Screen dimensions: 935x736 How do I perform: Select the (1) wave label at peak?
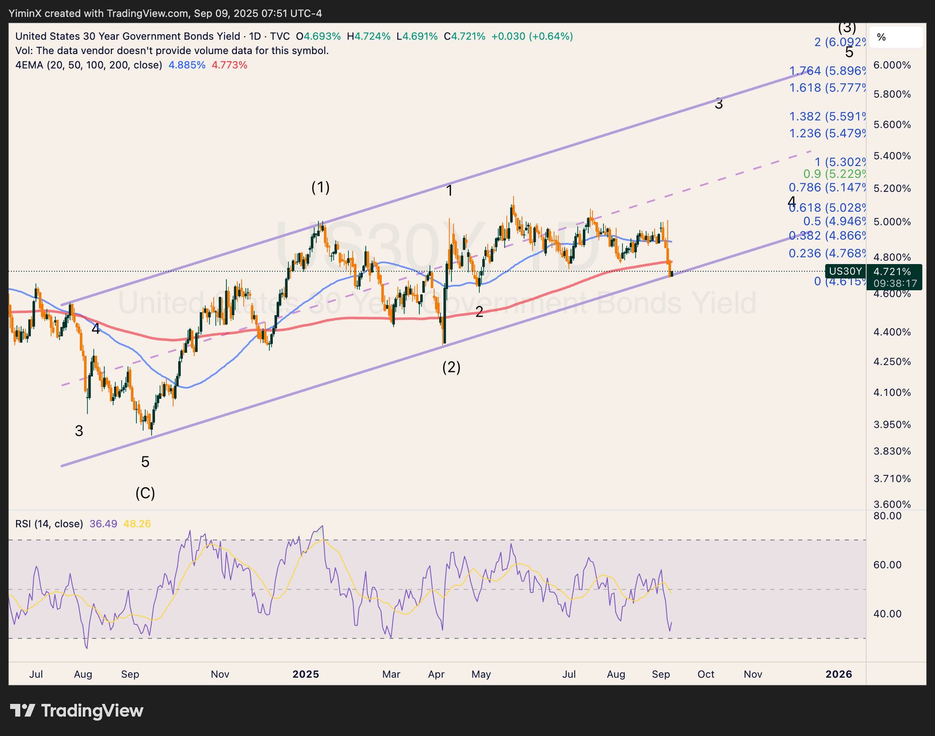(320, 187)
